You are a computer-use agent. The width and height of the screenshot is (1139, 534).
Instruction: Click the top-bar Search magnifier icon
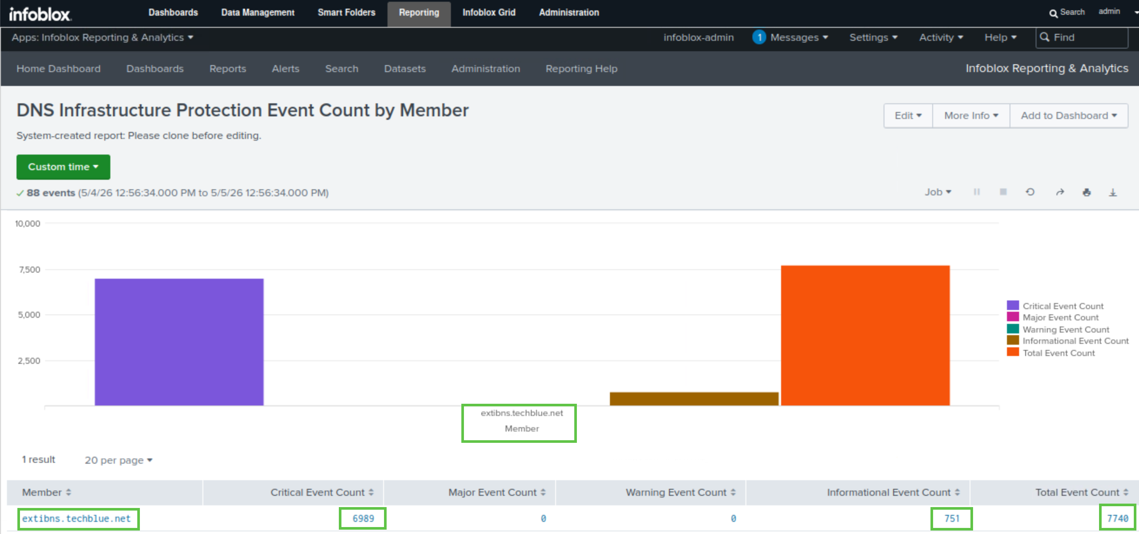[1053, 13]
